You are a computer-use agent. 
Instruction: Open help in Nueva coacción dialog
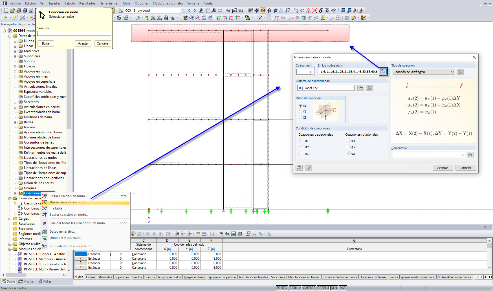[x=299, y=167]
